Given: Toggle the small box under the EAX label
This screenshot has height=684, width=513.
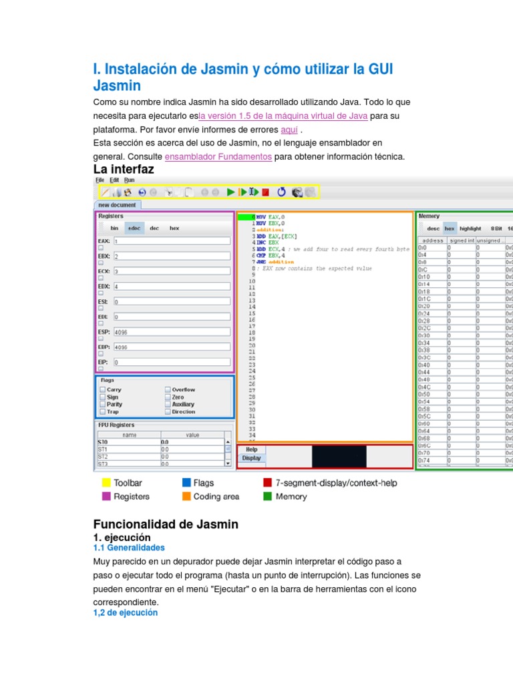Looking at the screenshot, I should tap(101, 248).
